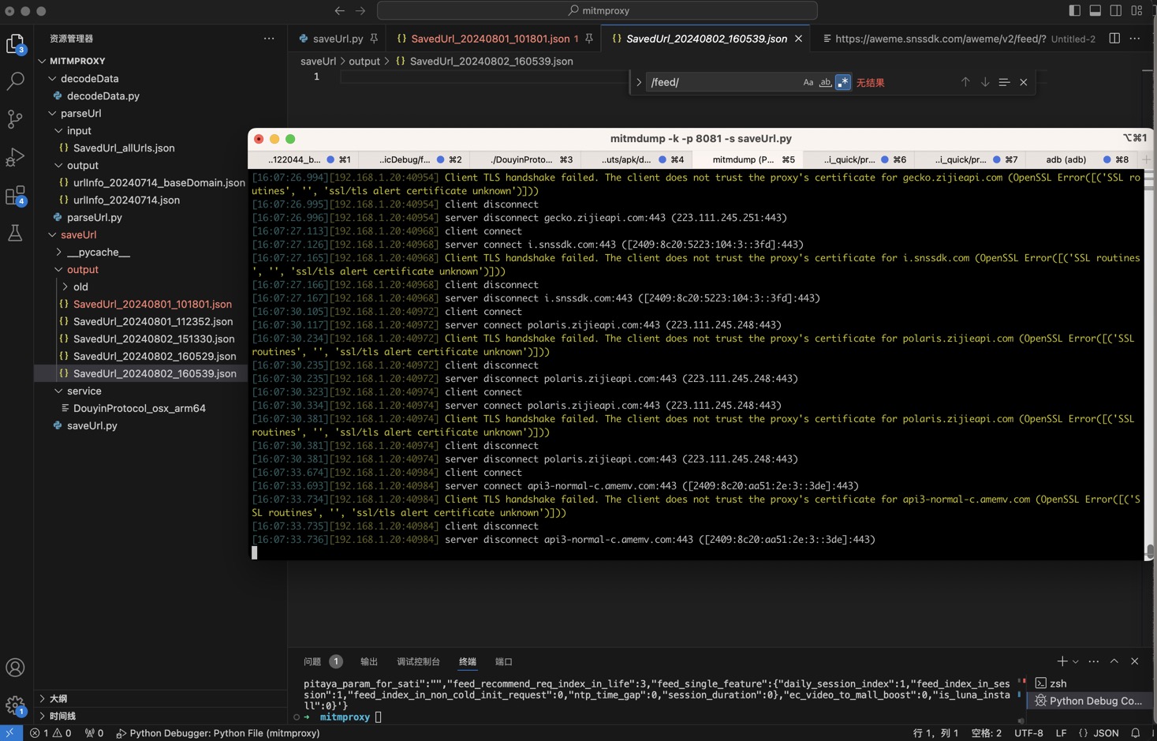
Task: Open Explorer more actions ellipsis
Action: 269,38
